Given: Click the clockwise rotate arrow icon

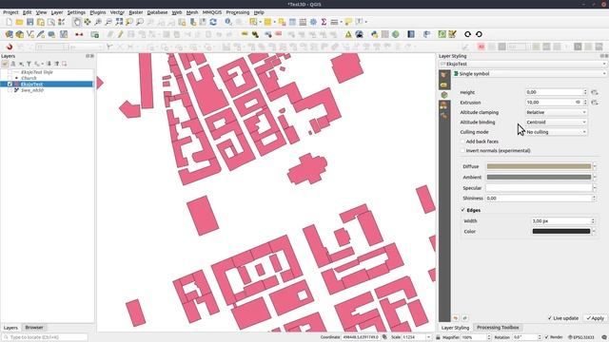Looking at the screenshot, I should [x=467, y=34].
